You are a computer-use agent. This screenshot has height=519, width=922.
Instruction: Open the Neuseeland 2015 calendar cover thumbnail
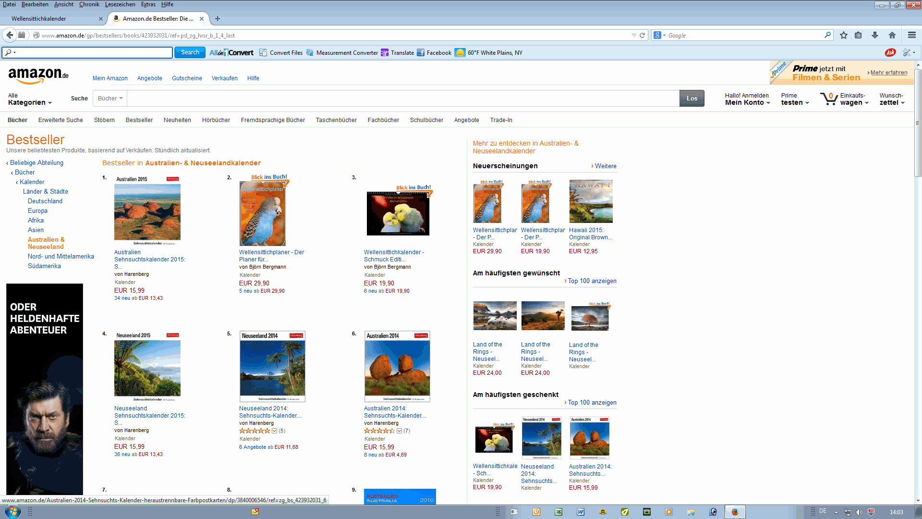click(x=147, y=366)
